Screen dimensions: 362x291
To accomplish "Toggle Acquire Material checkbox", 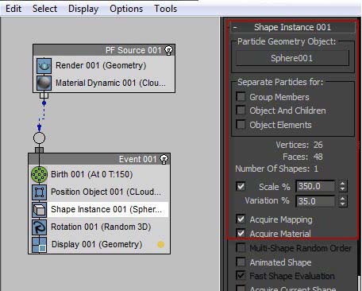I will point(241,233).
